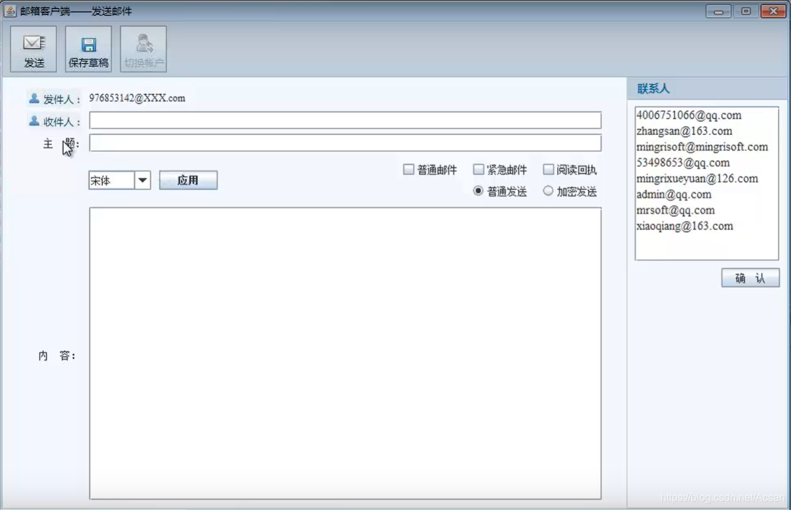Focus the 收件人 recipient input field
Screen dimensions: 791x510
tap(345, 121)
